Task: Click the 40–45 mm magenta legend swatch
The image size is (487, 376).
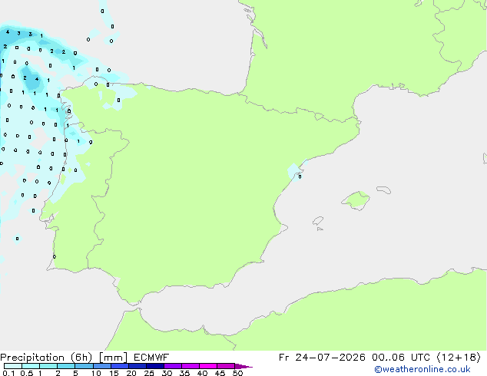Action: tap(208, 366)
